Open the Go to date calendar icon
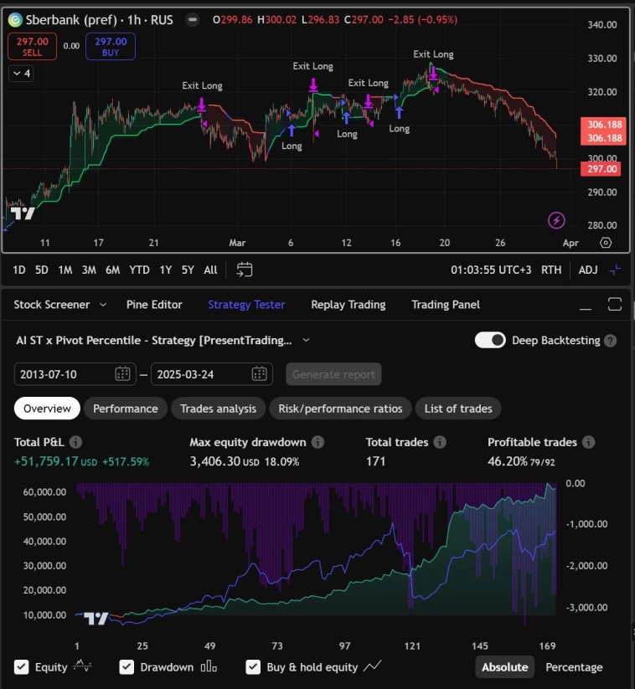Image resolution: width=635 pixels, height=689 pixels. (x=244, y=270)
